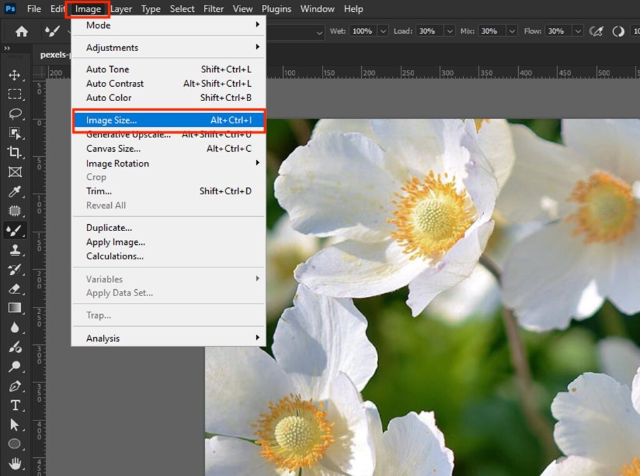Viewport: 640px width, 476px height.
Task: Select the Lasso tool
Action: 16,114
